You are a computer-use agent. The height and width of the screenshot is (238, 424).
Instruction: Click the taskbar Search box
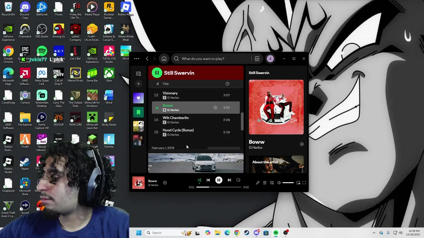pyautogui.click(x=169, y=233)
